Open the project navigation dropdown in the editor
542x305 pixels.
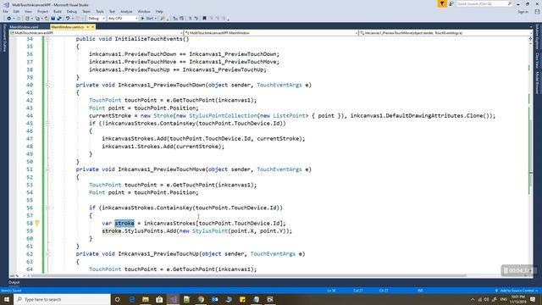[97, 33]
